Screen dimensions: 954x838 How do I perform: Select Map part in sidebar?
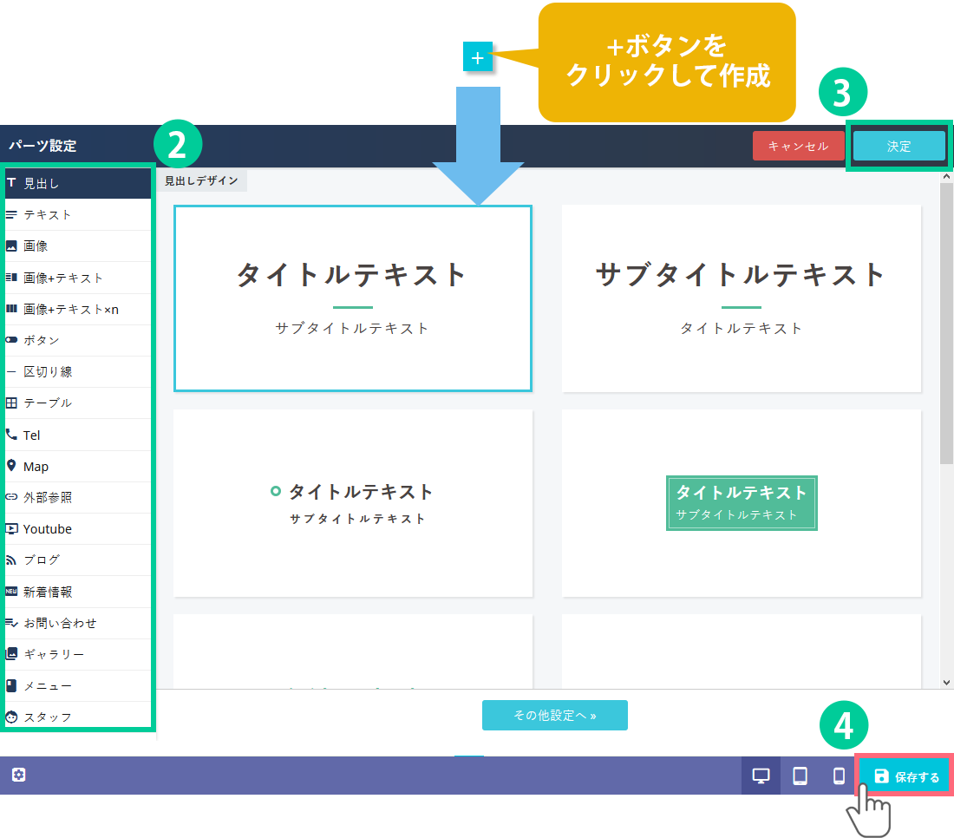36,467
